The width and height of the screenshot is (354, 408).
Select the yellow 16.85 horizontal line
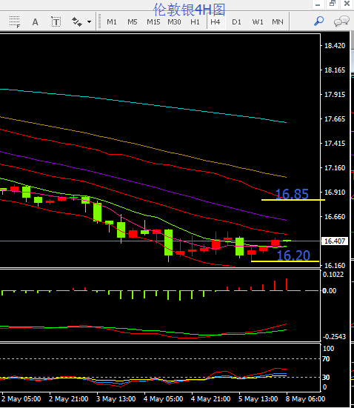(293, 200)
